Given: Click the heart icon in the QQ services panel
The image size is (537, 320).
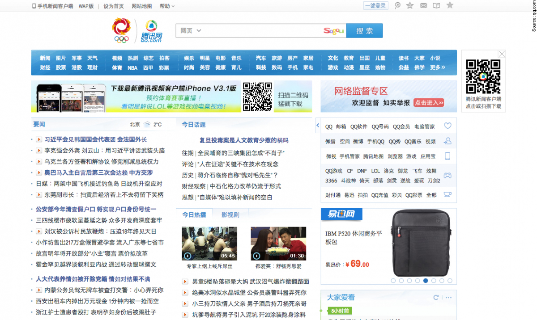Looking at the screenshot, I should pos(447,126).
